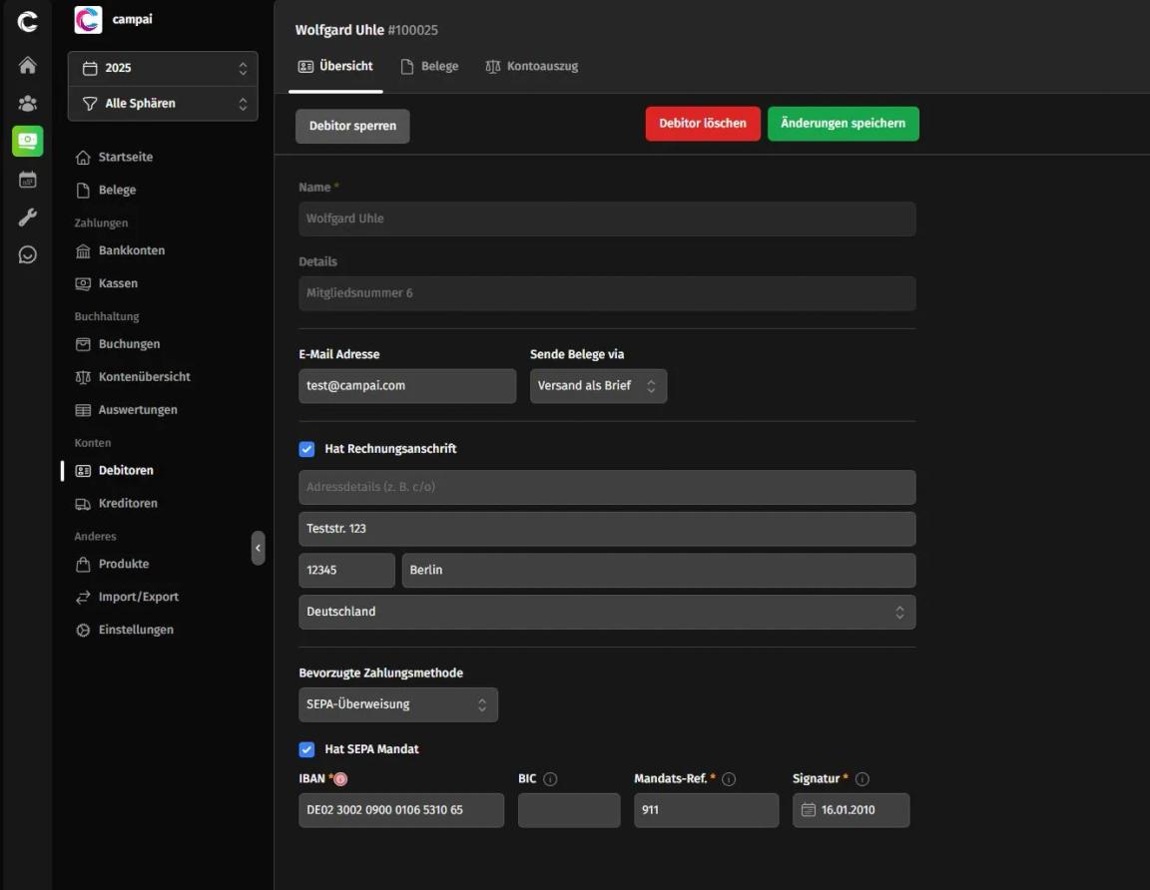Collapse the sidebar with the arrow handle
This screenshot has height=890, width=1150.
(x=258, y=549)
